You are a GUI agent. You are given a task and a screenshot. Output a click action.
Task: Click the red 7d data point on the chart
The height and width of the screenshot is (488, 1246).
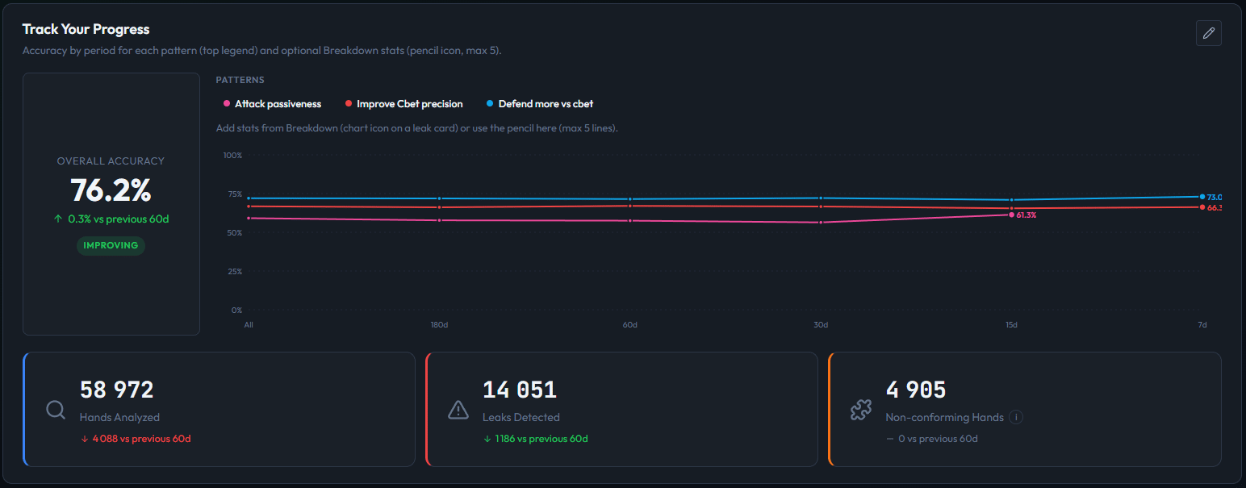click(x=1202, y=207)
